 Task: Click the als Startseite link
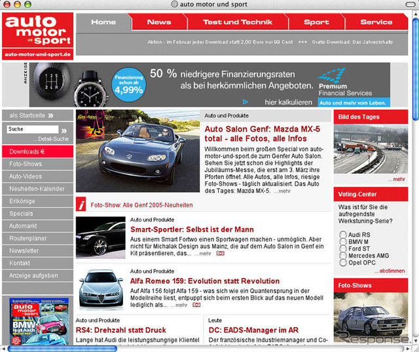point(27,115)
